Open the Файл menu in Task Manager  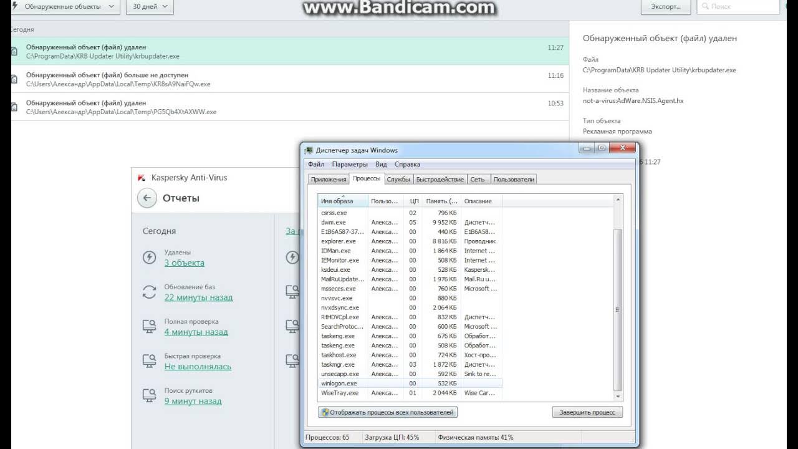316,165
